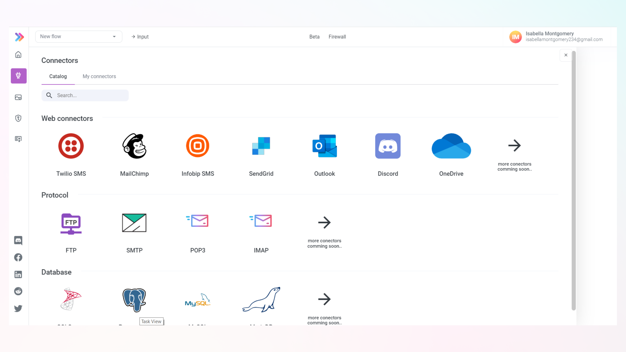Switch to the Catalog tab
The width and height of the screenshot is (626, 352).
tap(58, 76)
